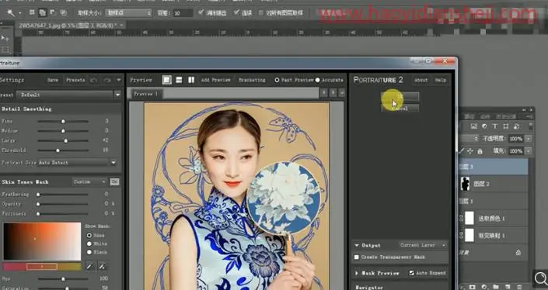The width and height of the screenshot is (548, 290).
Task: Click the Save settings button
Action: click(x=53, y=80)
